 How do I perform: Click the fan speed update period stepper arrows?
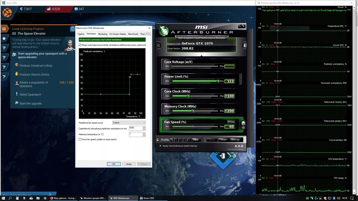tap(144, 128)
